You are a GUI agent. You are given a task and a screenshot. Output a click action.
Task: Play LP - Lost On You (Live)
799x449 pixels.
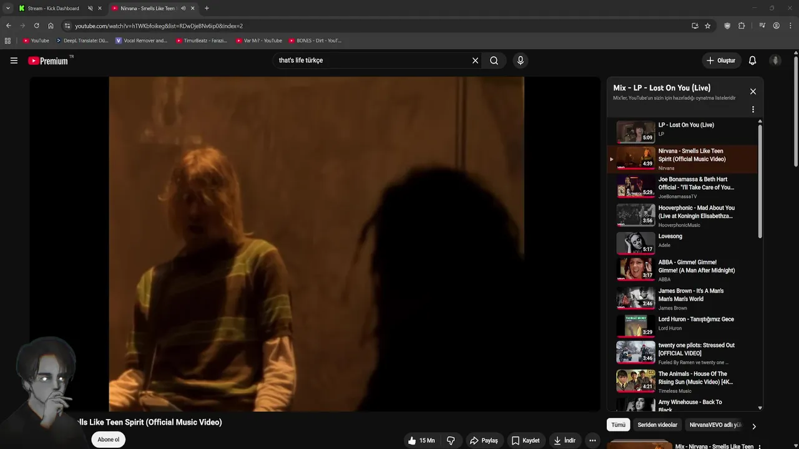[684, 130]
